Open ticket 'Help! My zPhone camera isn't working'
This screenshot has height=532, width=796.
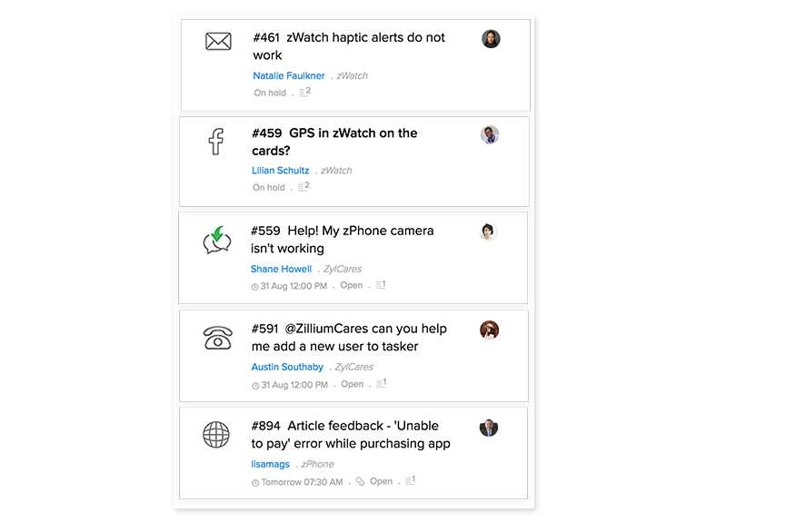tap(342, 240)
